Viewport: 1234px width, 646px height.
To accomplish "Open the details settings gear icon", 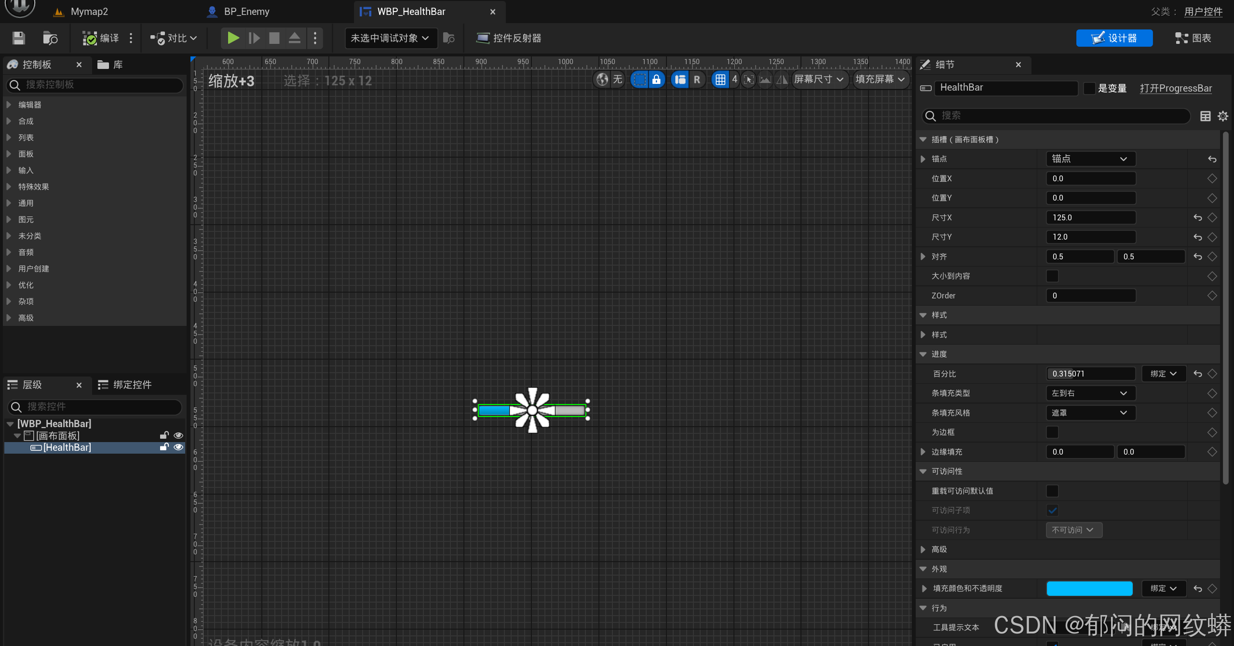I will coord(1222,116).
